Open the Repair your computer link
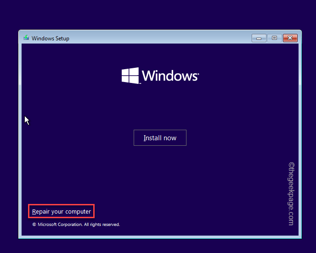This screenshot has width=316, height=253. point(62,212)
